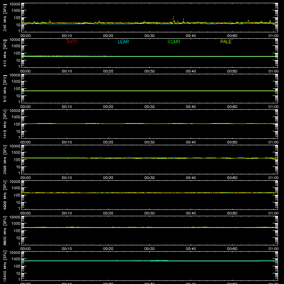The height and width of the screenshot is (284, 284).
Task: Click the 00:00 time label under 8800 MHz plot
Action: 26,249
